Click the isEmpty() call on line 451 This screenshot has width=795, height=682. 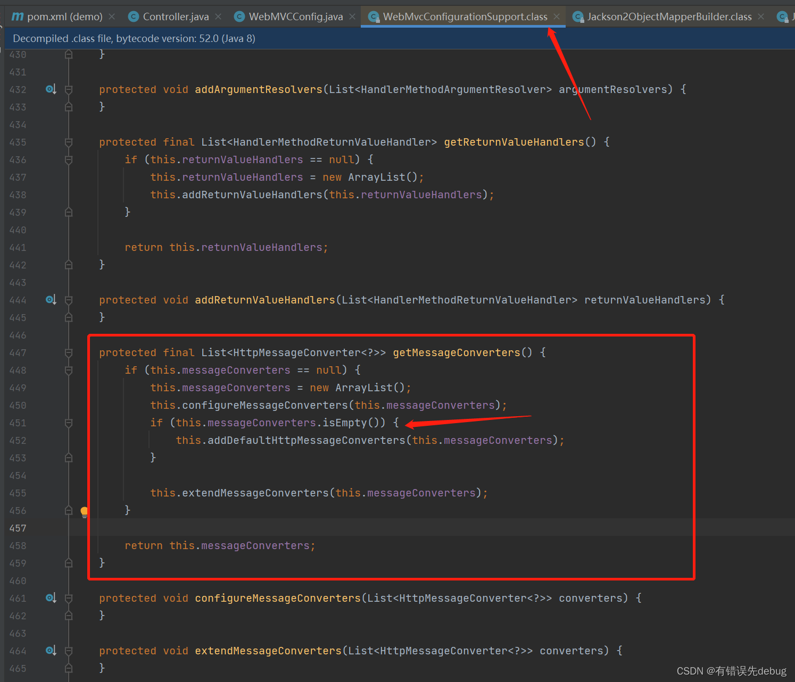[x=354, y=423]
